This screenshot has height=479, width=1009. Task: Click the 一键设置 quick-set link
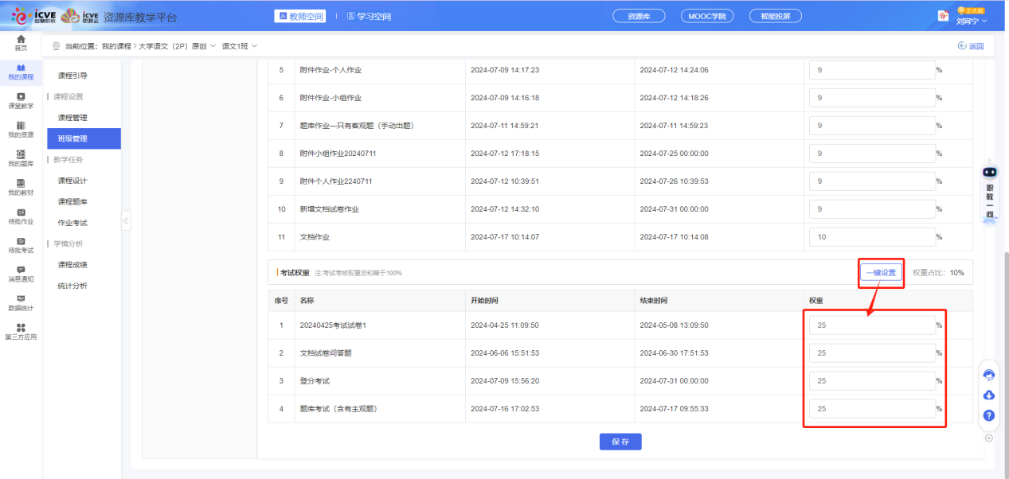pos(881,272)
